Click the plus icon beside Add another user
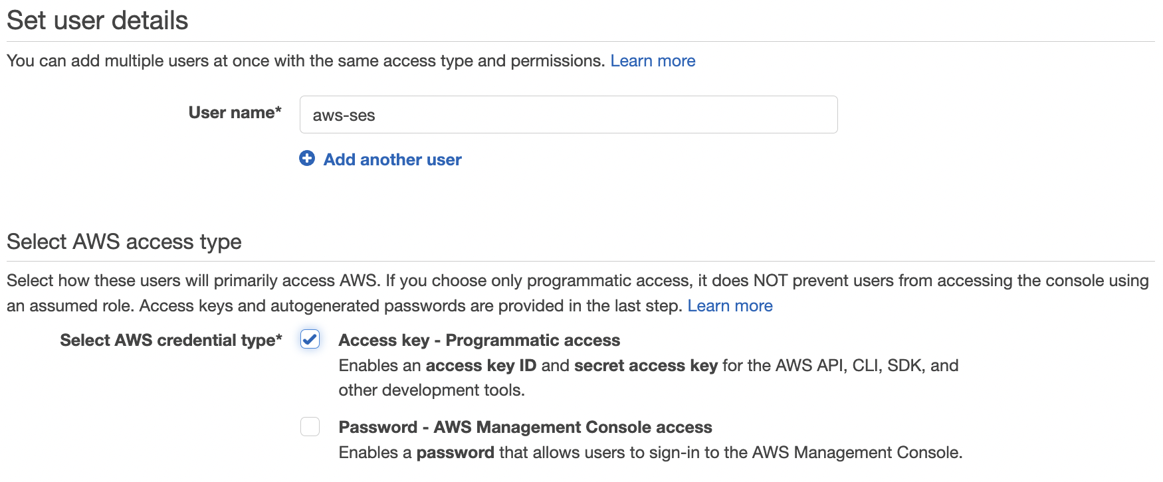 click(x=307, y=159)
